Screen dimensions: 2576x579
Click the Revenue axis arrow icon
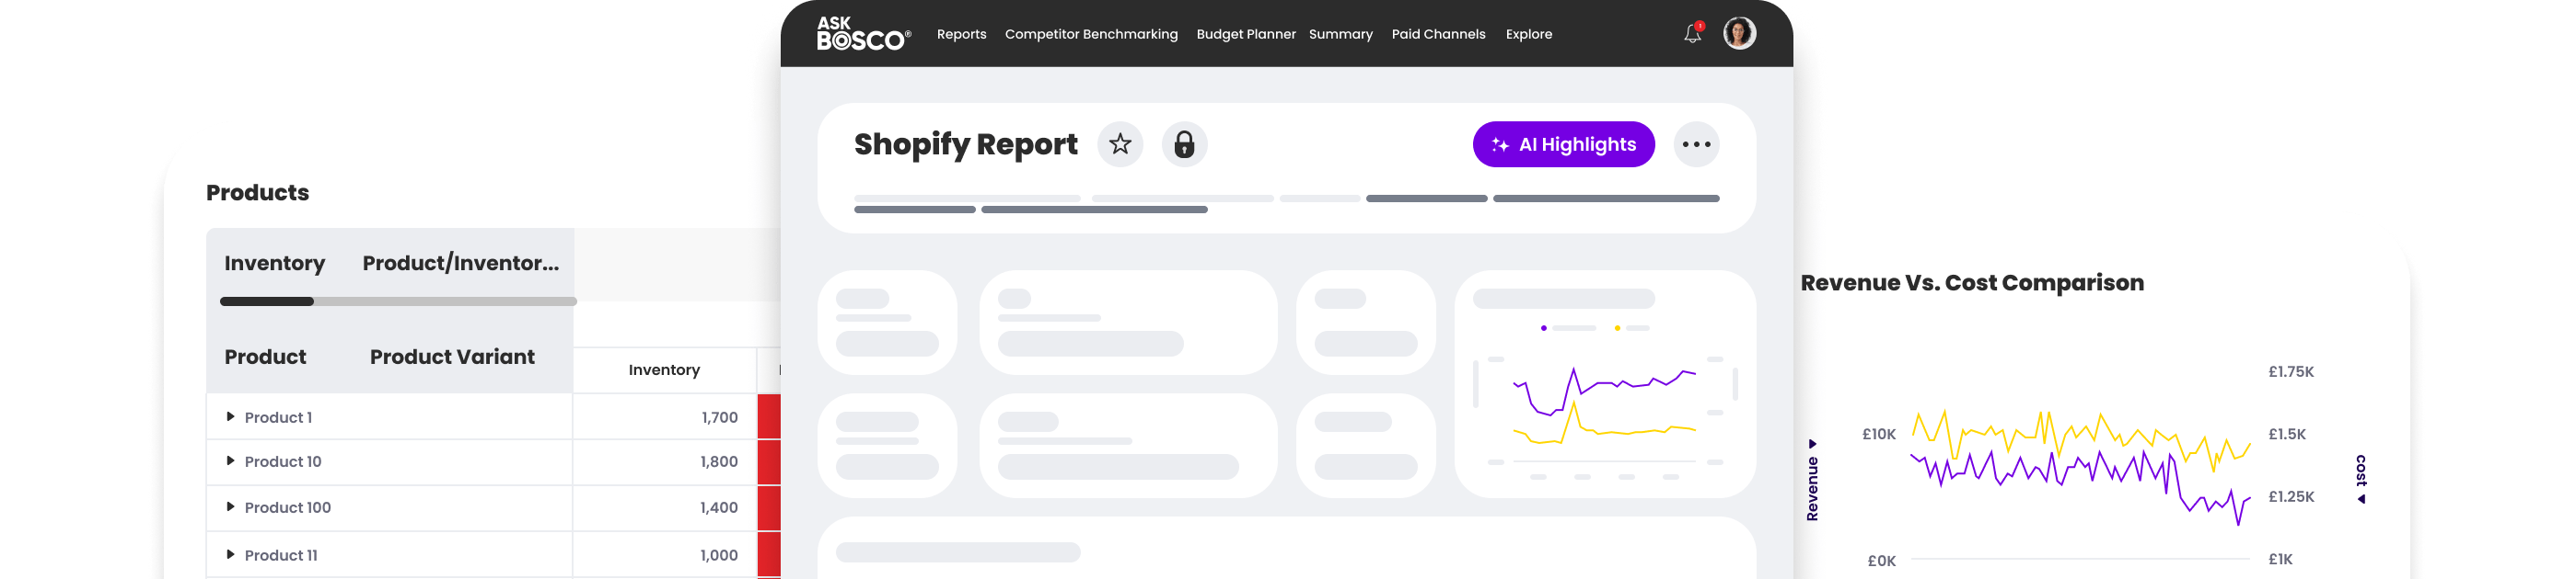(1812, 444)
